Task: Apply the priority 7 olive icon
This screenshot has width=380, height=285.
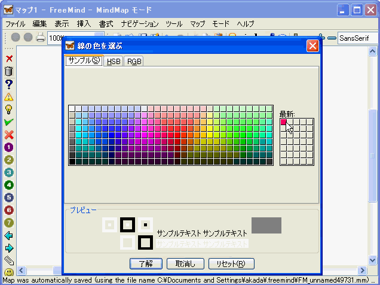Action: pyautogui.click(x=9, y=223)
